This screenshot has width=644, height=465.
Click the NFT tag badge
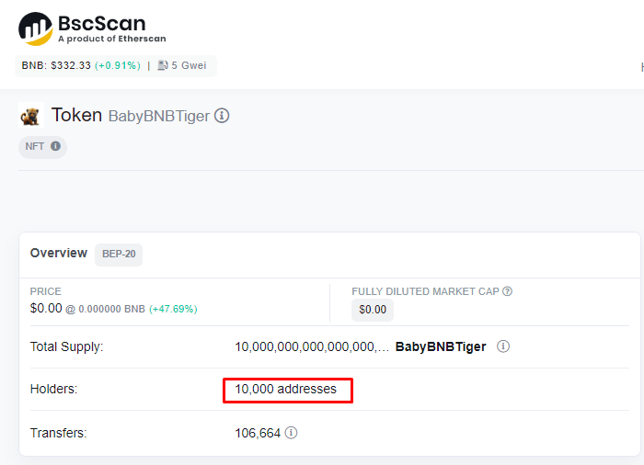pyautogui.click(x=42, y=146)
